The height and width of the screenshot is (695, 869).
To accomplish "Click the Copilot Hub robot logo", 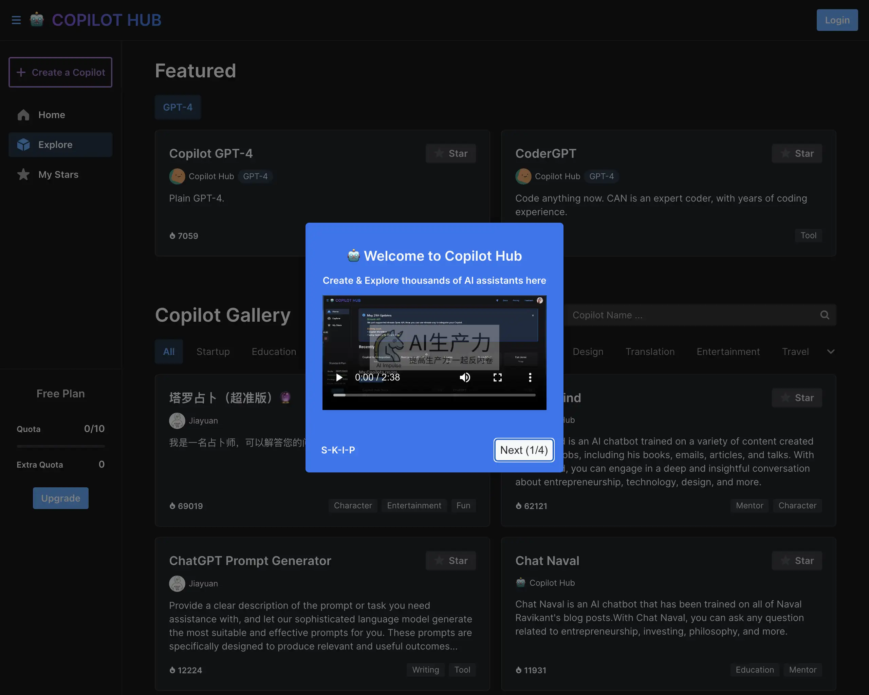I will (37, 20).
